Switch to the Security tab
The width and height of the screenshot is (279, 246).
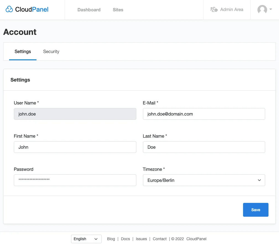(x=51, y=51)
